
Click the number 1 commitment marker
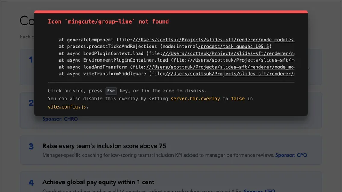[x=31, y=60]
